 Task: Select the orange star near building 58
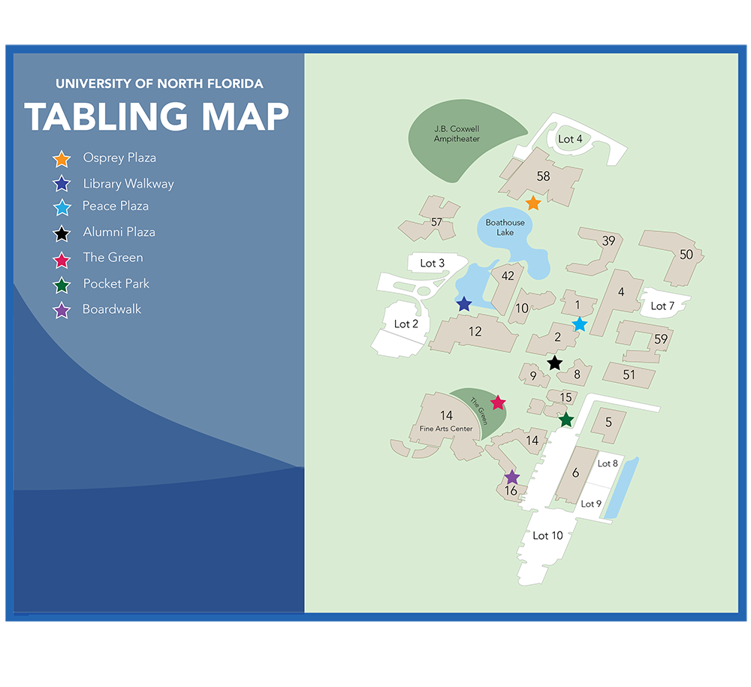coord(533,203)
